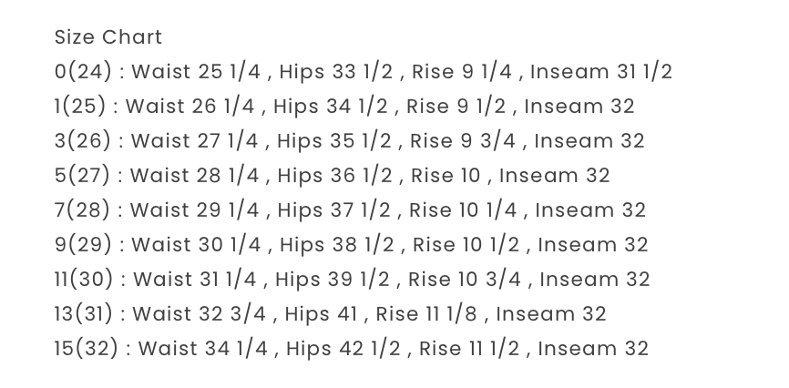Click the 15(32) size label
789x388 pixels.
point(87,349)
